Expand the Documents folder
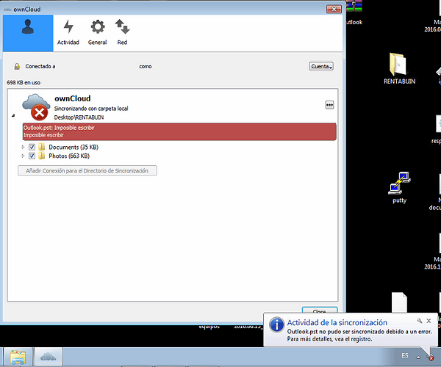The image size is (441, 367). 23,147
